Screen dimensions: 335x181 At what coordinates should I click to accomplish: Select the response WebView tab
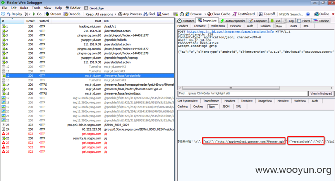[x=300, y=101]
